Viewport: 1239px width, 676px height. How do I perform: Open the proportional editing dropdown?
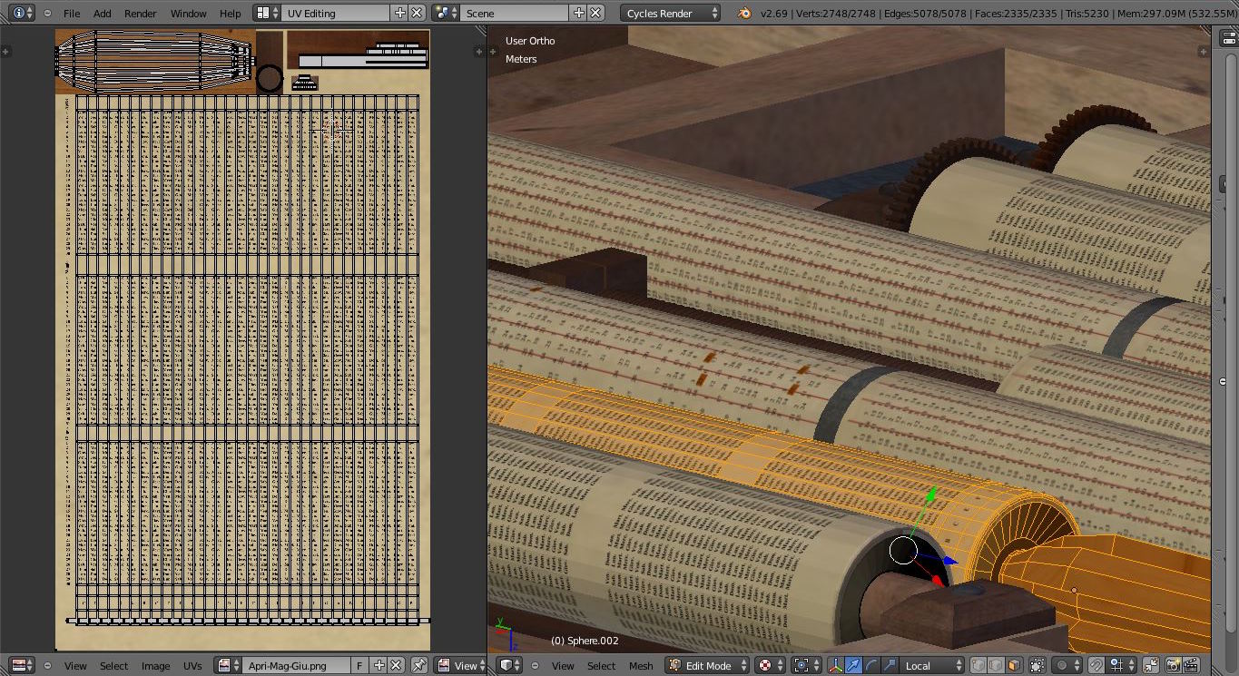pyautogui.click(x=1068, y=665)
